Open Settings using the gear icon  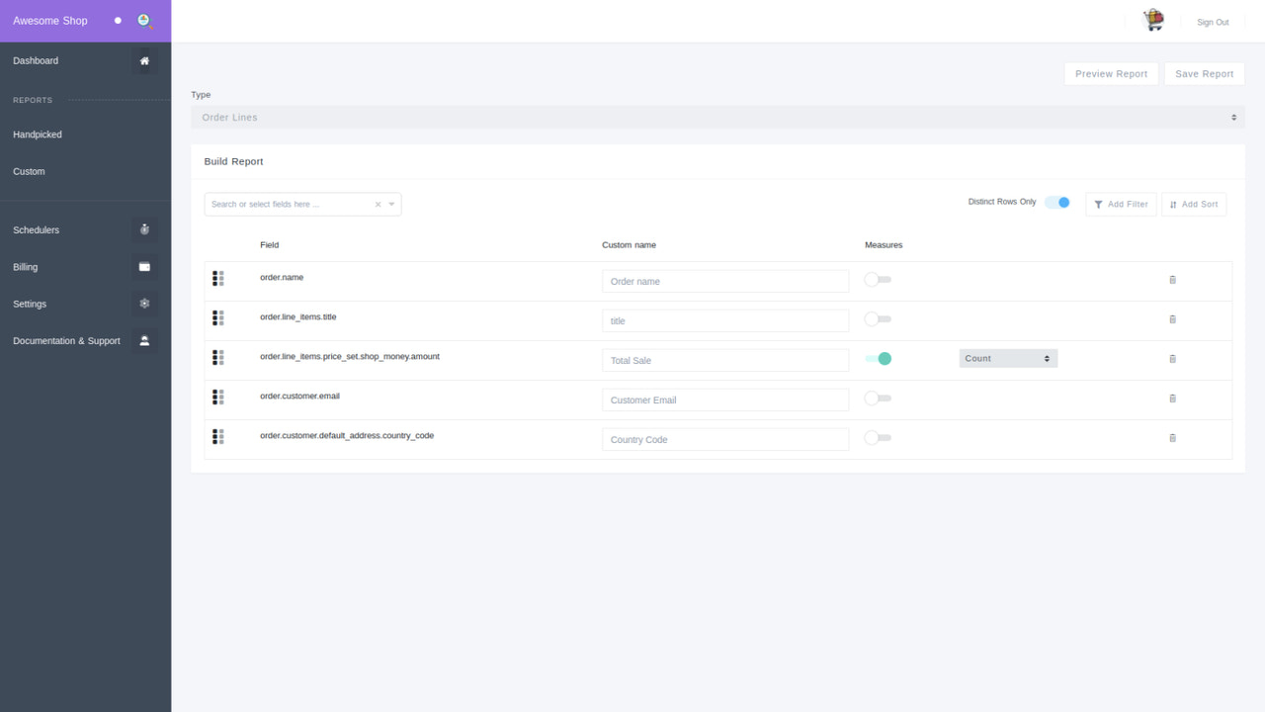pyautogui.click(x=144, y=304)
